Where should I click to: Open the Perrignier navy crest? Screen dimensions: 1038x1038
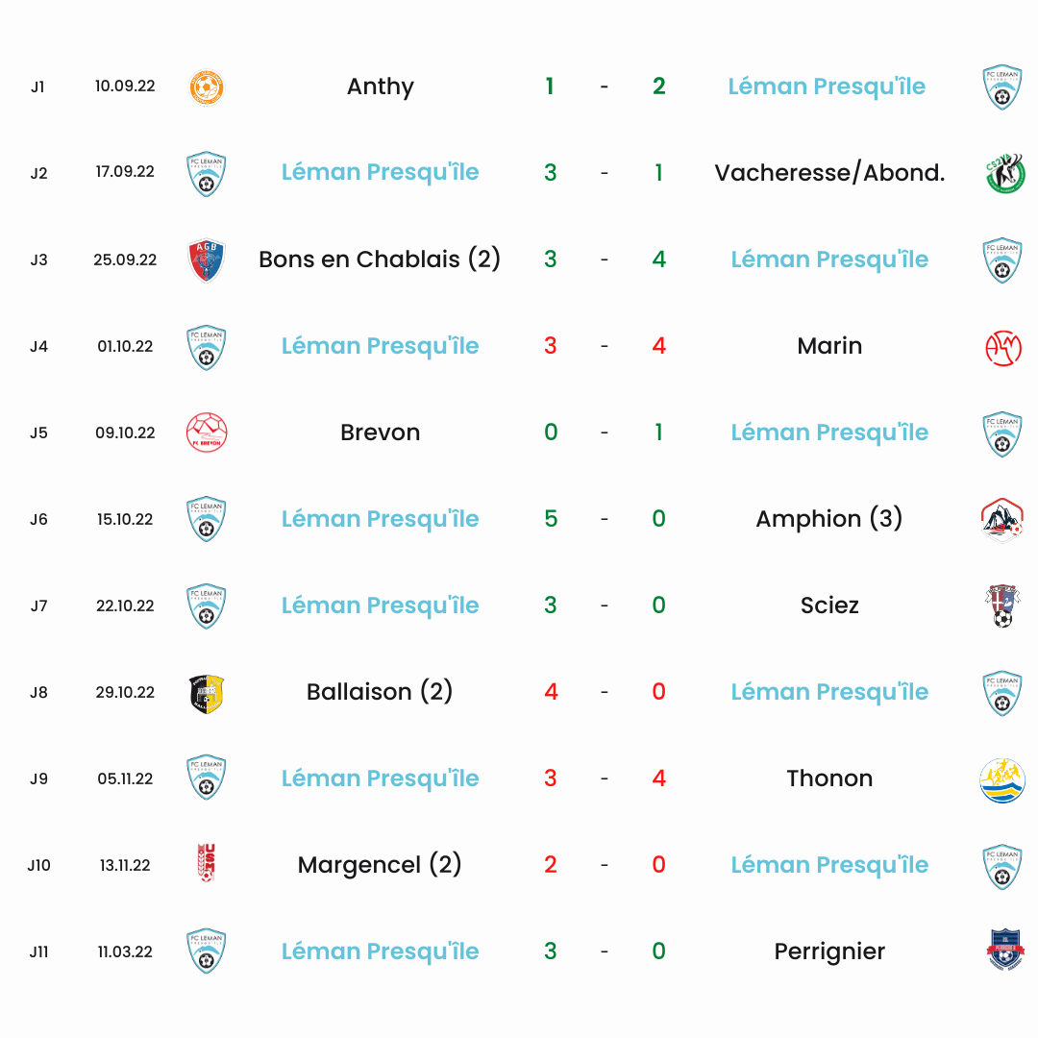[1005, 950]
